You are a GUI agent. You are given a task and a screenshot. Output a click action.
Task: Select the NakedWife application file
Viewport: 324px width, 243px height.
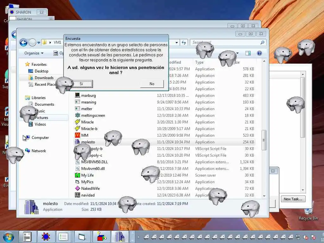coord(90,189)
